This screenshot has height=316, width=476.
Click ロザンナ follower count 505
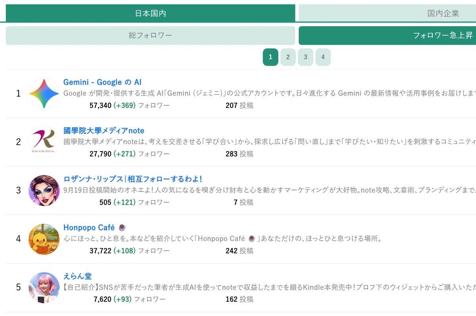[x=106, y=202]
